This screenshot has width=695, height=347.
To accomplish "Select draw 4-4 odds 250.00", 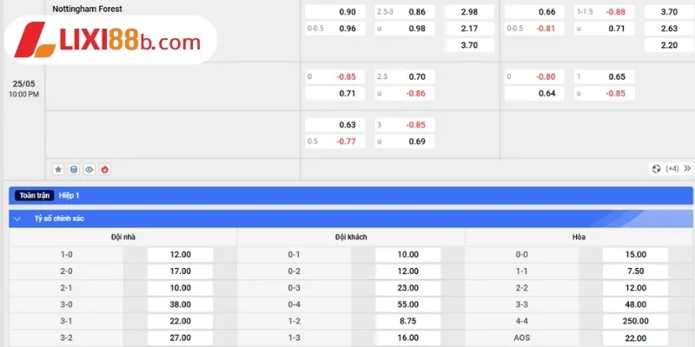I will pos(635,321).
